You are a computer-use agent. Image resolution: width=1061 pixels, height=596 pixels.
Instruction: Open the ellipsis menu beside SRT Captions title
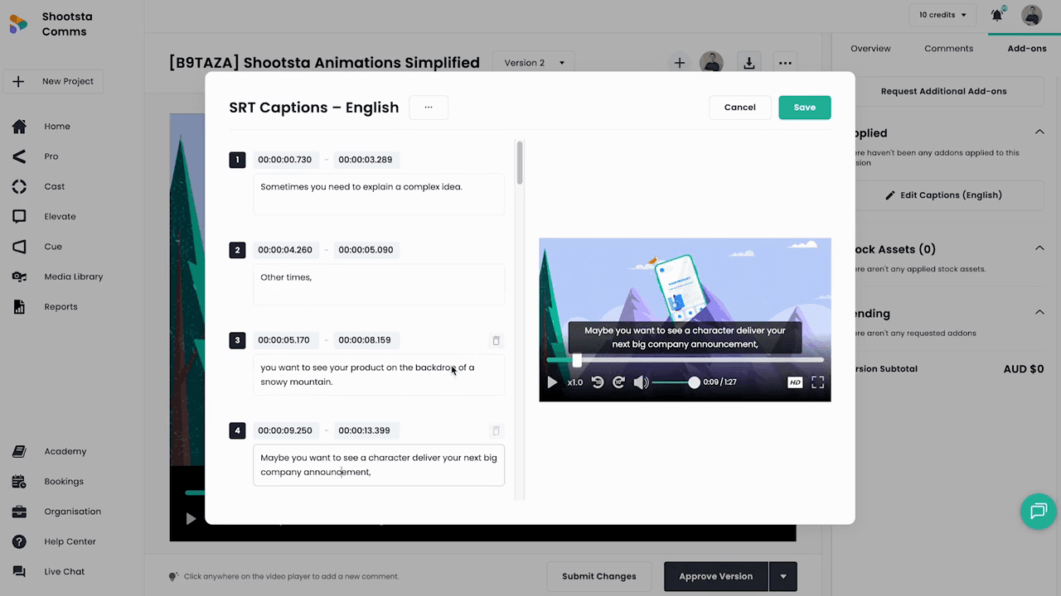(429, 107)
